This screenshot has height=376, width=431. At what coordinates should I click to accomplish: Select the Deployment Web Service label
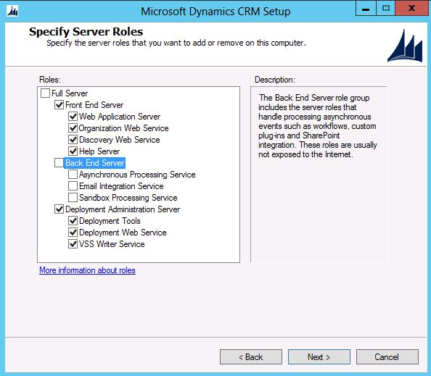(123, 233)
